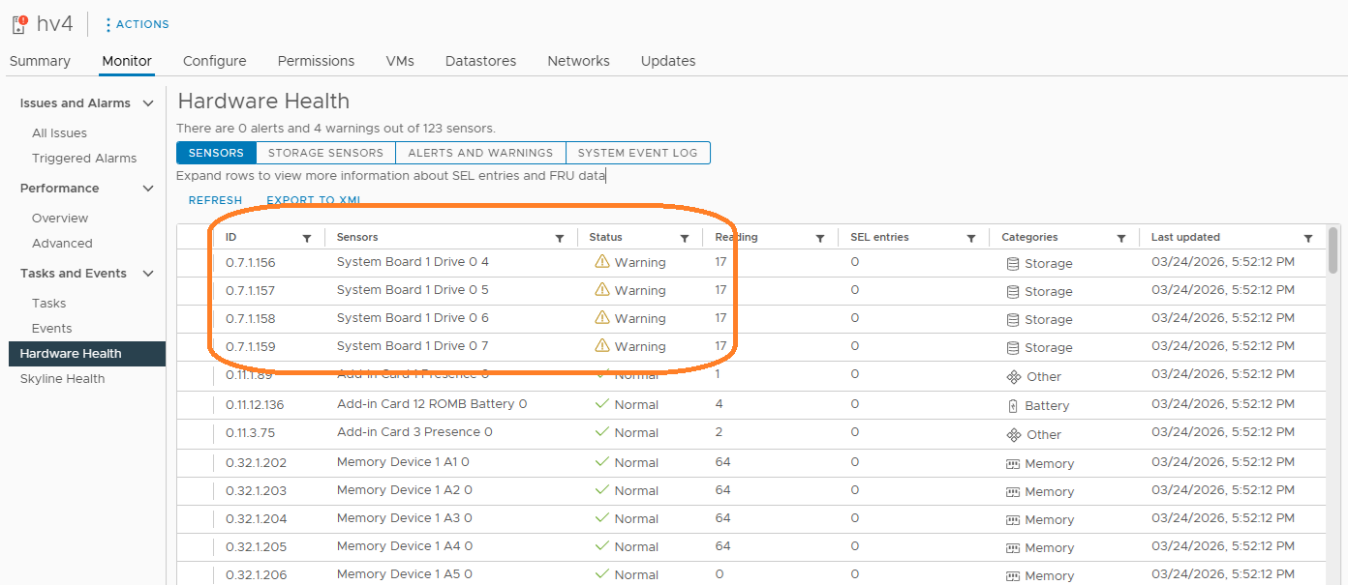Screen dimensions: 1348x585
Task: Switch to the Configure tab
Action: 214,61
